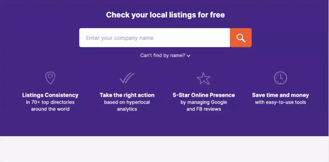Image resolution: width=329 pixels, height=162 pixels.
Task: Click the word analytics under hyperlocal
Action: (127, 109)
